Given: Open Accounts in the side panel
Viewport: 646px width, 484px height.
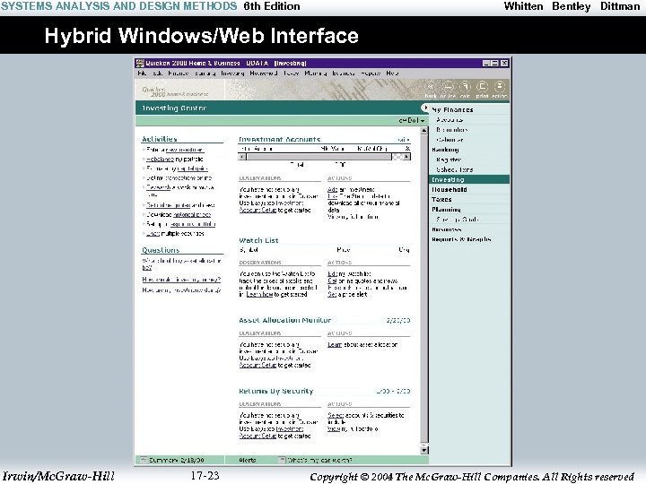Looking at the screenshot, I should [450, 120].
